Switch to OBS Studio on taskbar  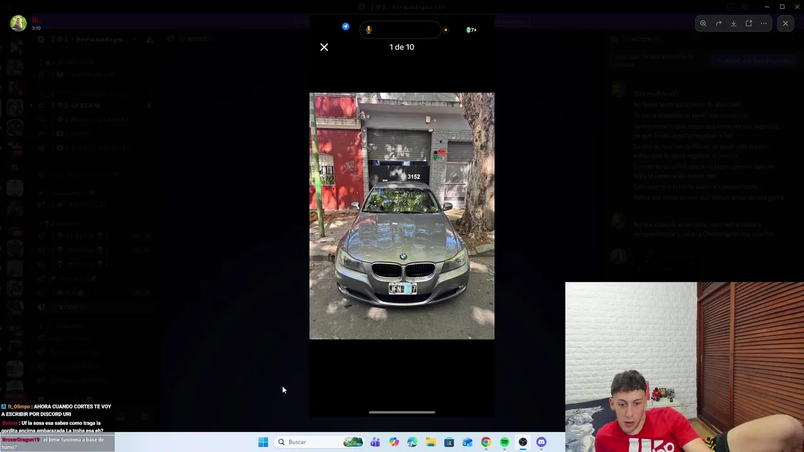(x=523, y=442)
